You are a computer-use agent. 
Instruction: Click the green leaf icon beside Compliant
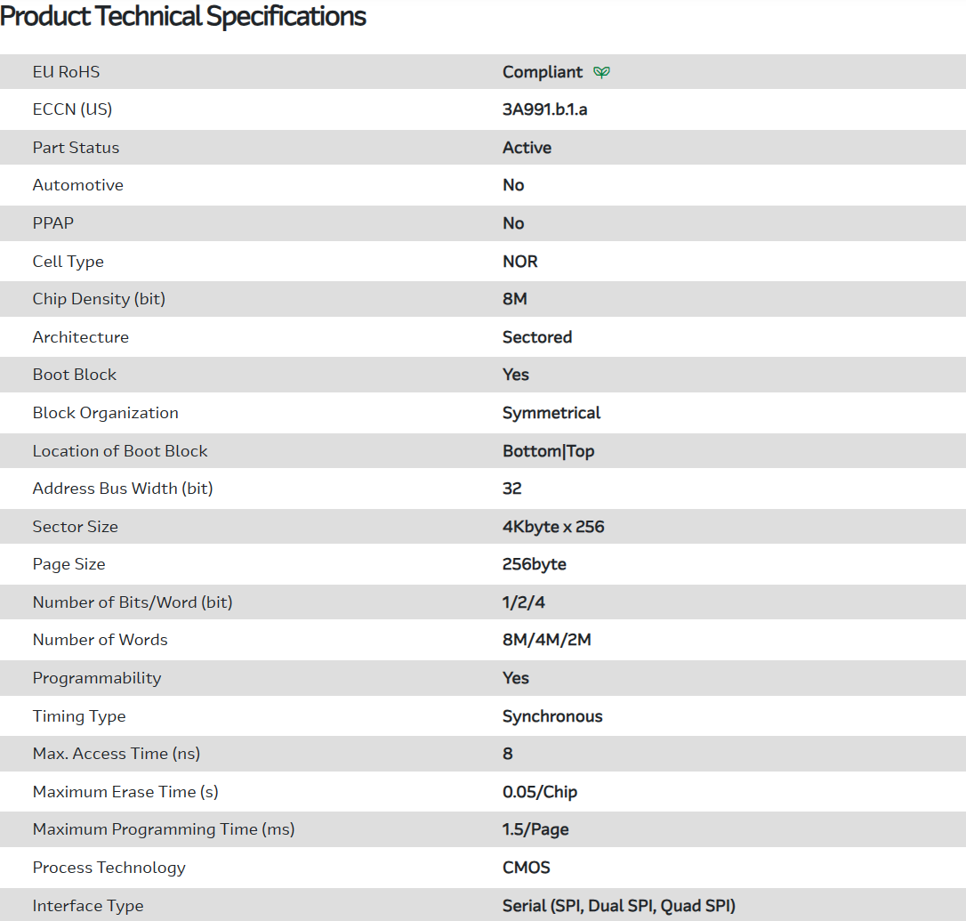point(602,72)
